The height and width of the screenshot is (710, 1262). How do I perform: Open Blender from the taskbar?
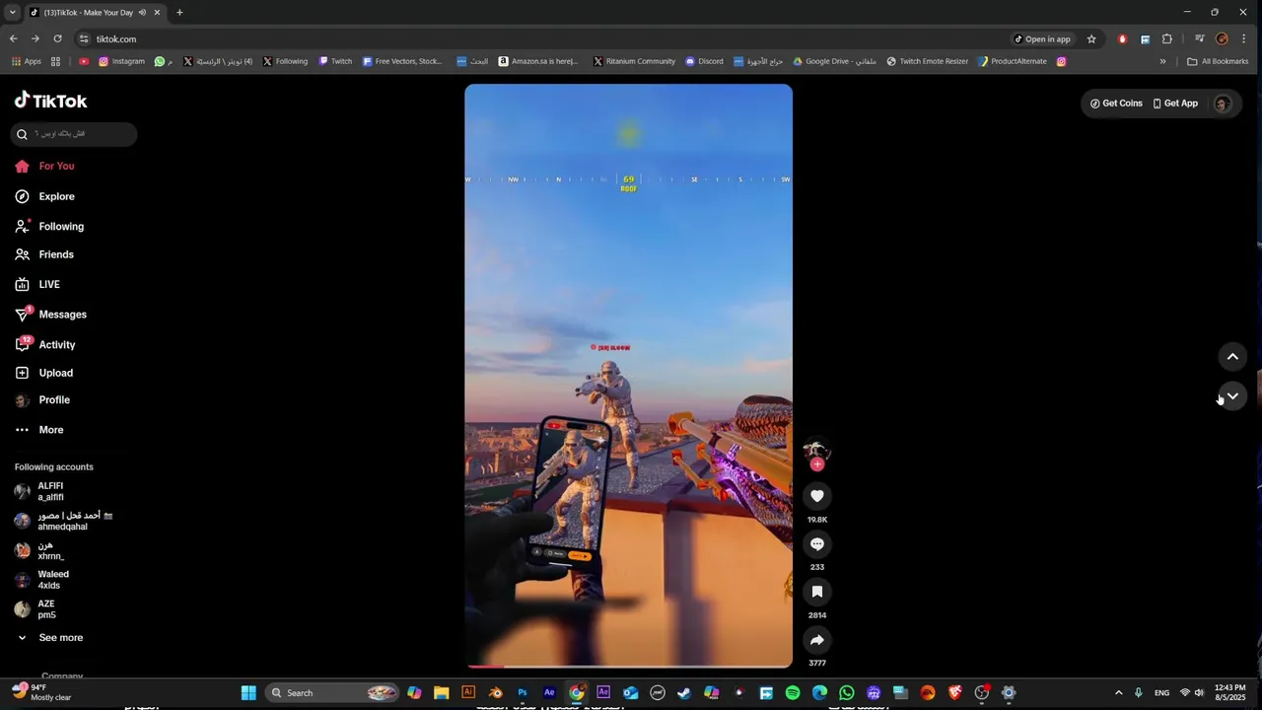pos(495,693)
